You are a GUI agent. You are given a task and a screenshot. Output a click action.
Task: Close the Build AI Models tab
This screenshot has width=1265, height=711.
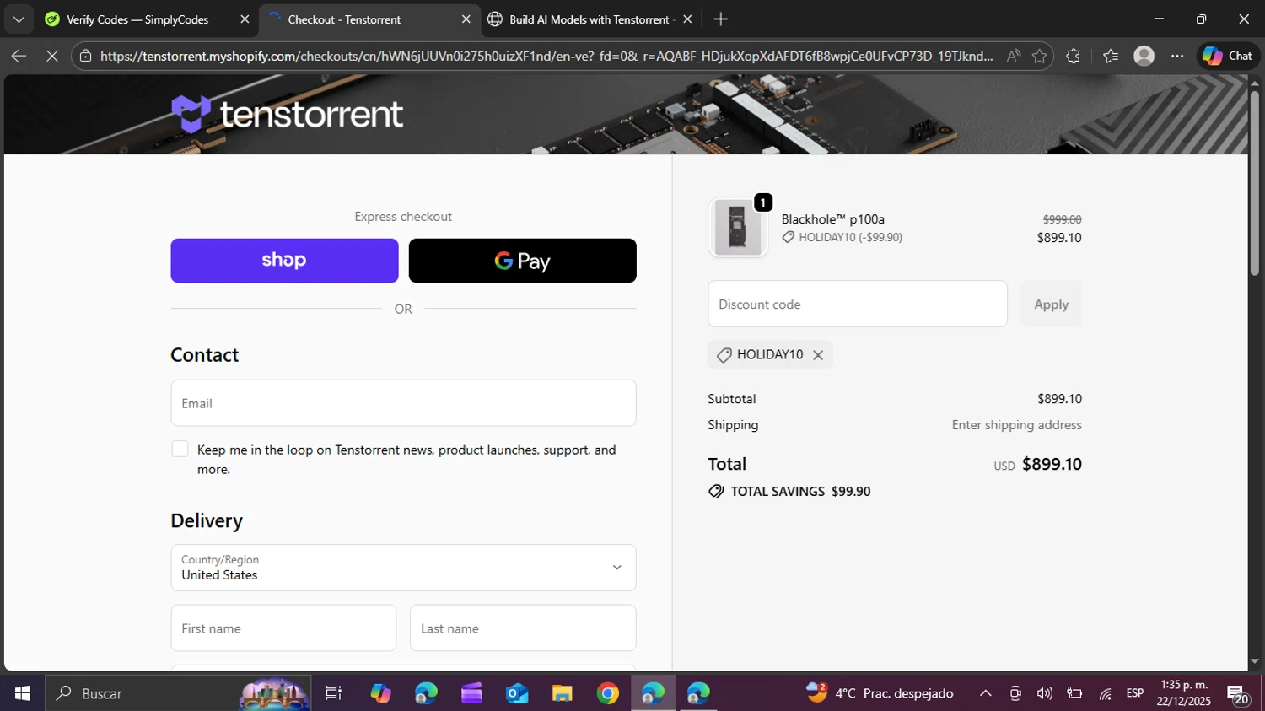(687, 19)
